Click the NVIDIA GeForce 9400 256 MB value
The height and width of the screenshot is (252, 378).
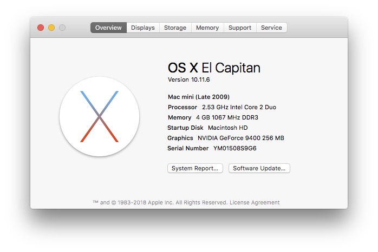point(241,138)
